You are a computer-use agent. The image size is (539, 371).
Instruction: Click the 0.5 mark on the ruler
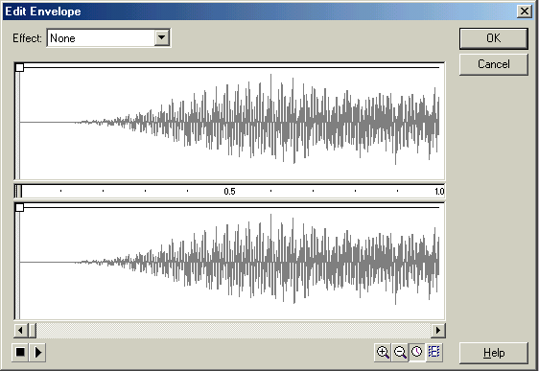point(229,192)
